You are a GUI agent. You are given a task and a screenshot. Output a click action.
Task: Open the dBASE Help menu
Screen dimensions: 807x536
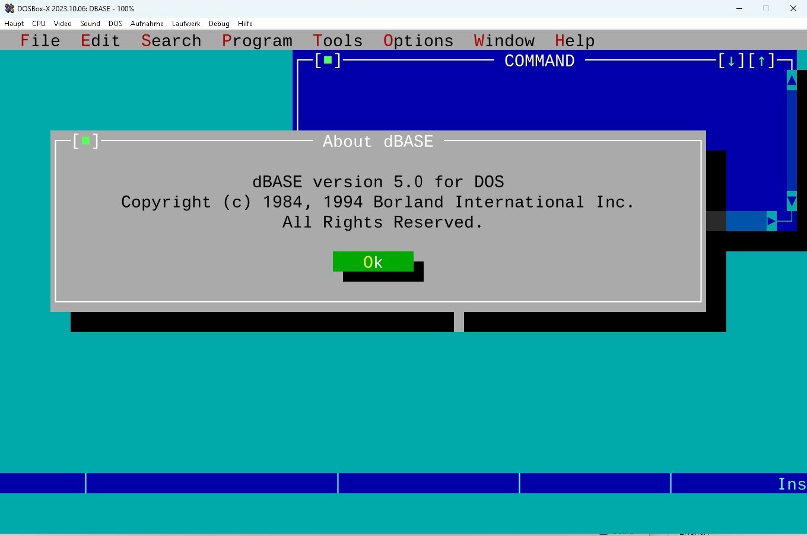pos(574,40)
